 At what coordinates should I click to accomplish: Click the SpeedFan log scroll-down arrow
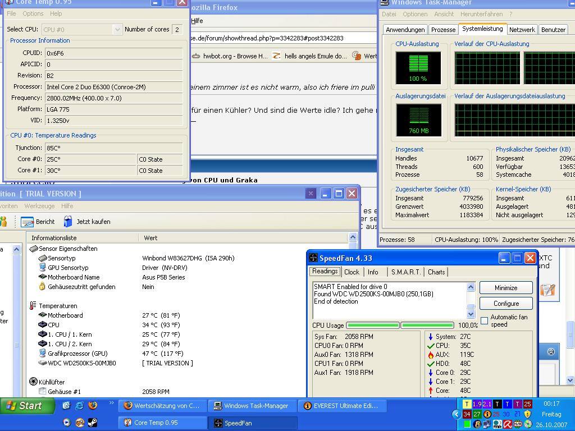471,314
